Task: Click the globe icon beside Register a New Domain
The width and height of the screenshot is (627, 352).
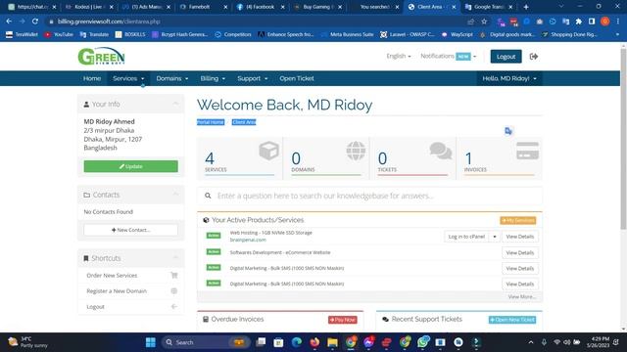Action: (x=174, y=291)
